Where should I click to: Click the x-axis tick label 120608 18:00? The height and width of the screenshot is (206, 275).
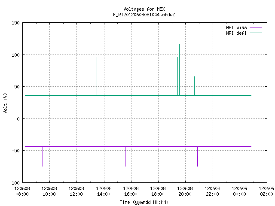[x=158, y=191]
